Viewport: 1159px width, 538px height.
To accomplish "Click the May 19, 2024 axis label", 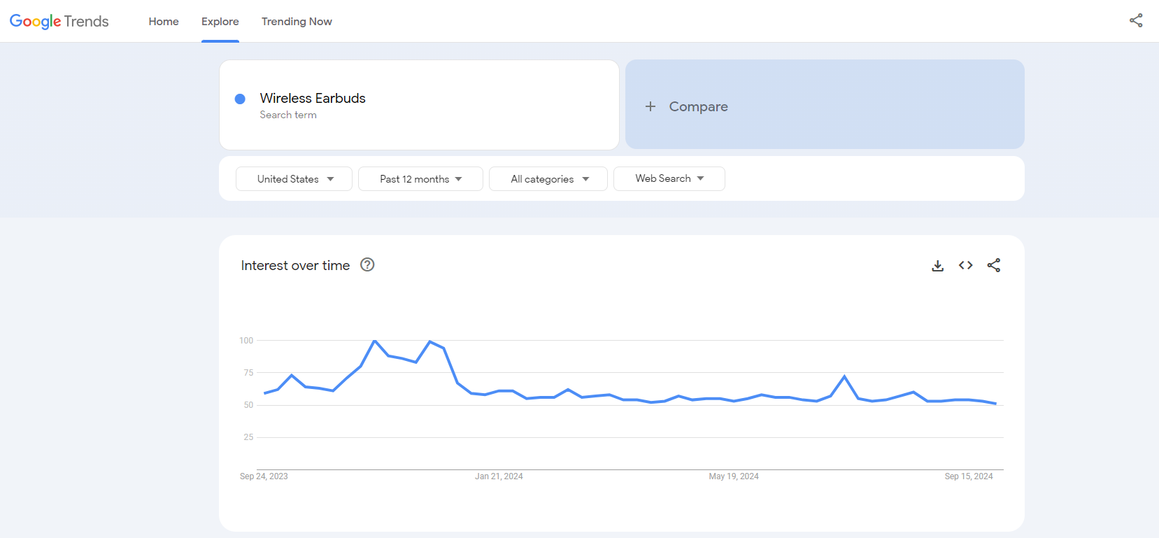I will pyautogui.click(x=734, y=476).
